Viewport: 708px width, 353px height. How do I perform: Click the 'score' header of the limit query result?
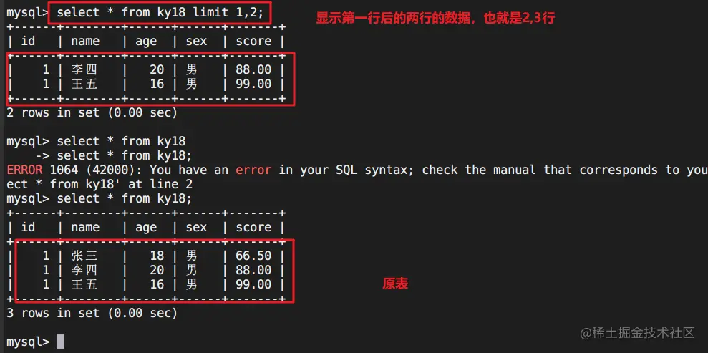coord(253,41)
